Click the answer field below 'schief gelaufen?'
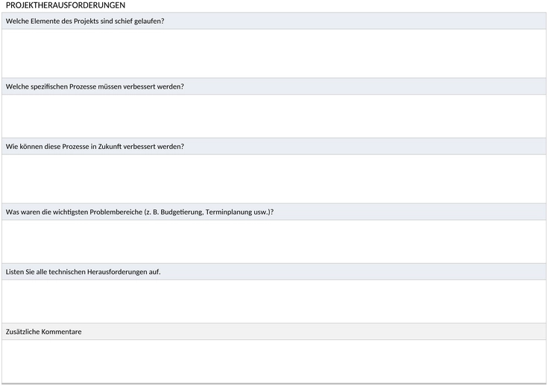This screenshot has width=548, height=386. tap(274, 54)
